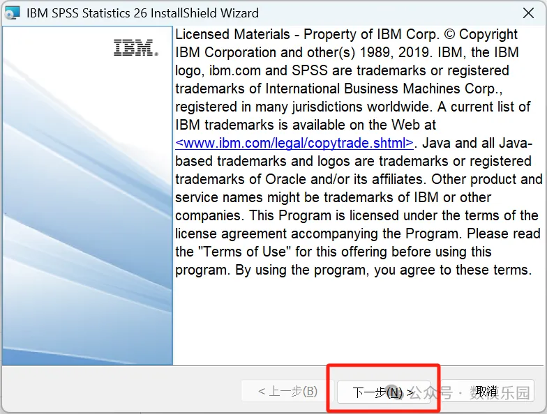Screen dimensions: 547x414
Task: Click the IBM logo in left banner
Action: [135, 47]
